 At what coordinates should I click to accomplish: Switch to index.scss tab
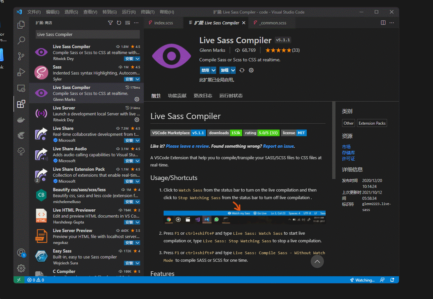[163, 23]
